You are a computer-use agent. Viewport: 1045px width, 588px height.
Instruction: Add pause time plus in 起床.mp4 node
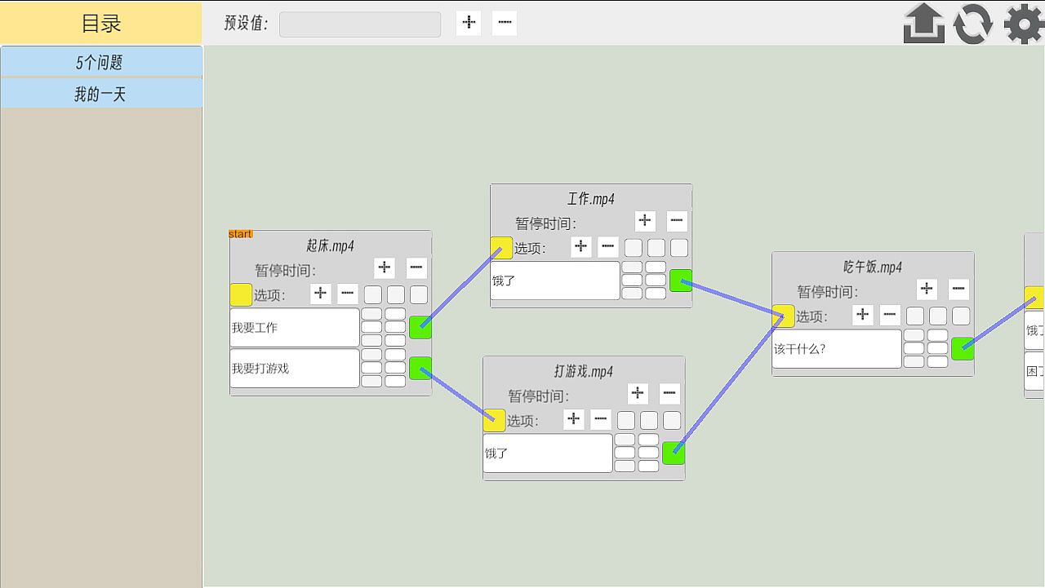[x=385, y=267]
